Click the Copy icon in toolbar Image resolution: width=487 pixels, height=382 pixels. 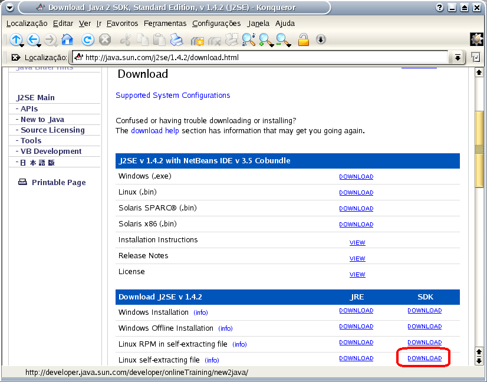pos(143,39)
